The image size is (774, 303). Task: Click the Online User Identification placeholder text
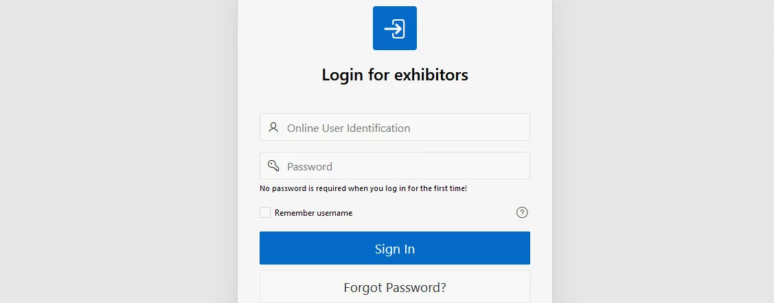[348, 128]
